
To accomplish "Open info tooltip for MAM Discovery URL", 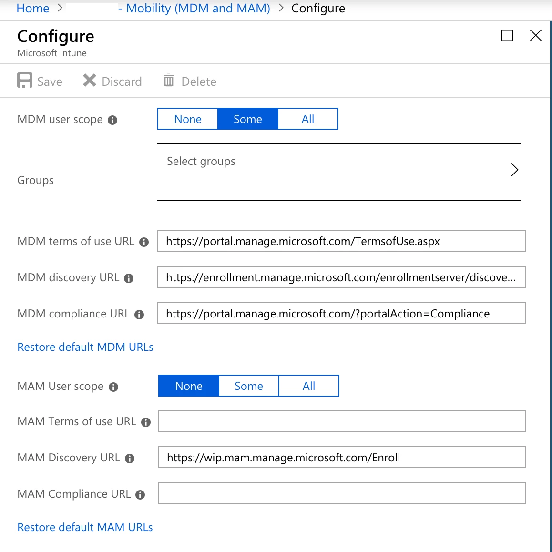I will tap(130, 459).
